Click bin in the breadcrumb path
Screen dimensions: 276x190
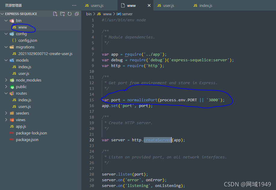89,14
